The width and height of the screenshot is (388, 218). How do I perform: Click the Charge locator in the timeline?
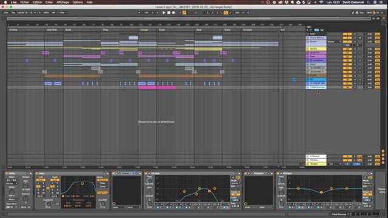click(144, 30)
